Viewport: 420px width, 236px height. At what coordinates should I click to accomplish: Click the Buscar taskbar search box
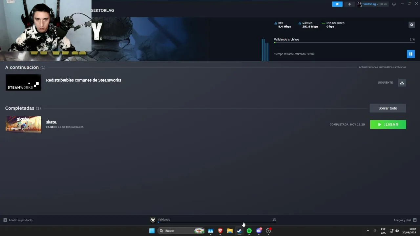coord(181,231)
